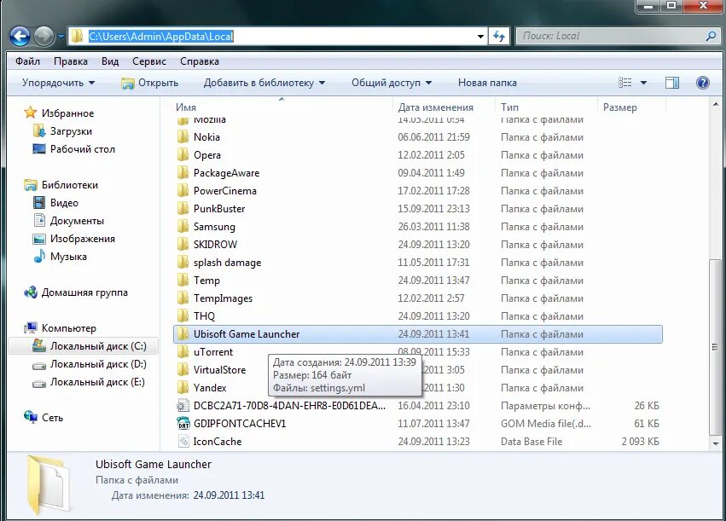
Task: Sort by the Размер column header
Action: click(619, 107)
